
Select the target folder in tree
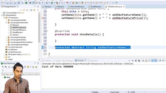[10, 59]
